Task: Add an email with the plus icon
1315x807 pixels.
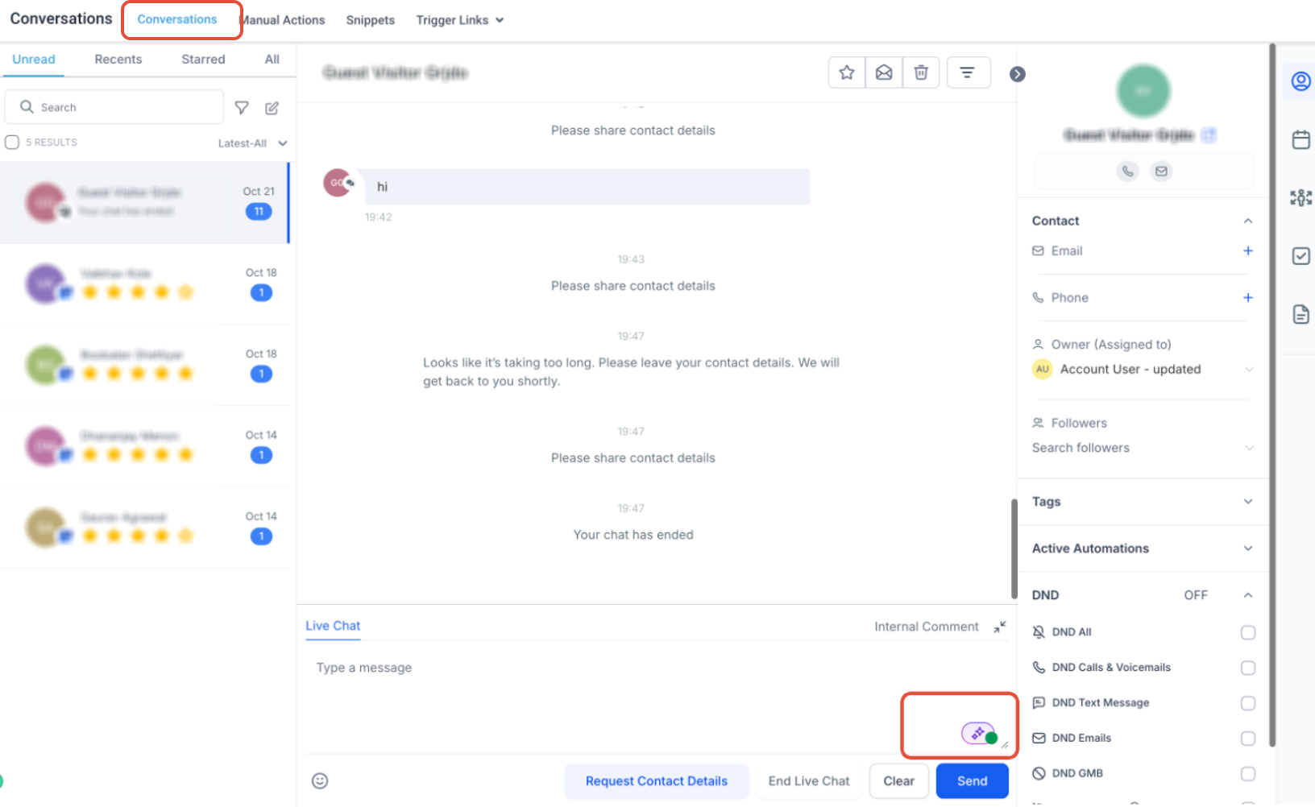Action: [1248, 250]
